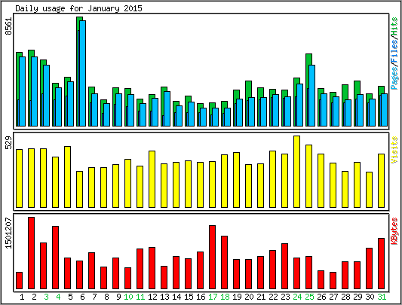Select day label 22 on x-axis
Viewport: 402px width, 305px height.
coord(273,297)
